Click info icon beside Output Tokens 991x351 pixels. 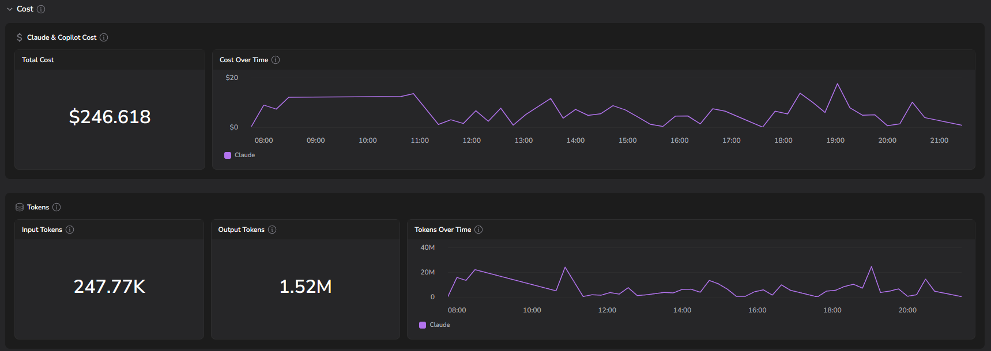pyautogui.click(x=272, y=230)
